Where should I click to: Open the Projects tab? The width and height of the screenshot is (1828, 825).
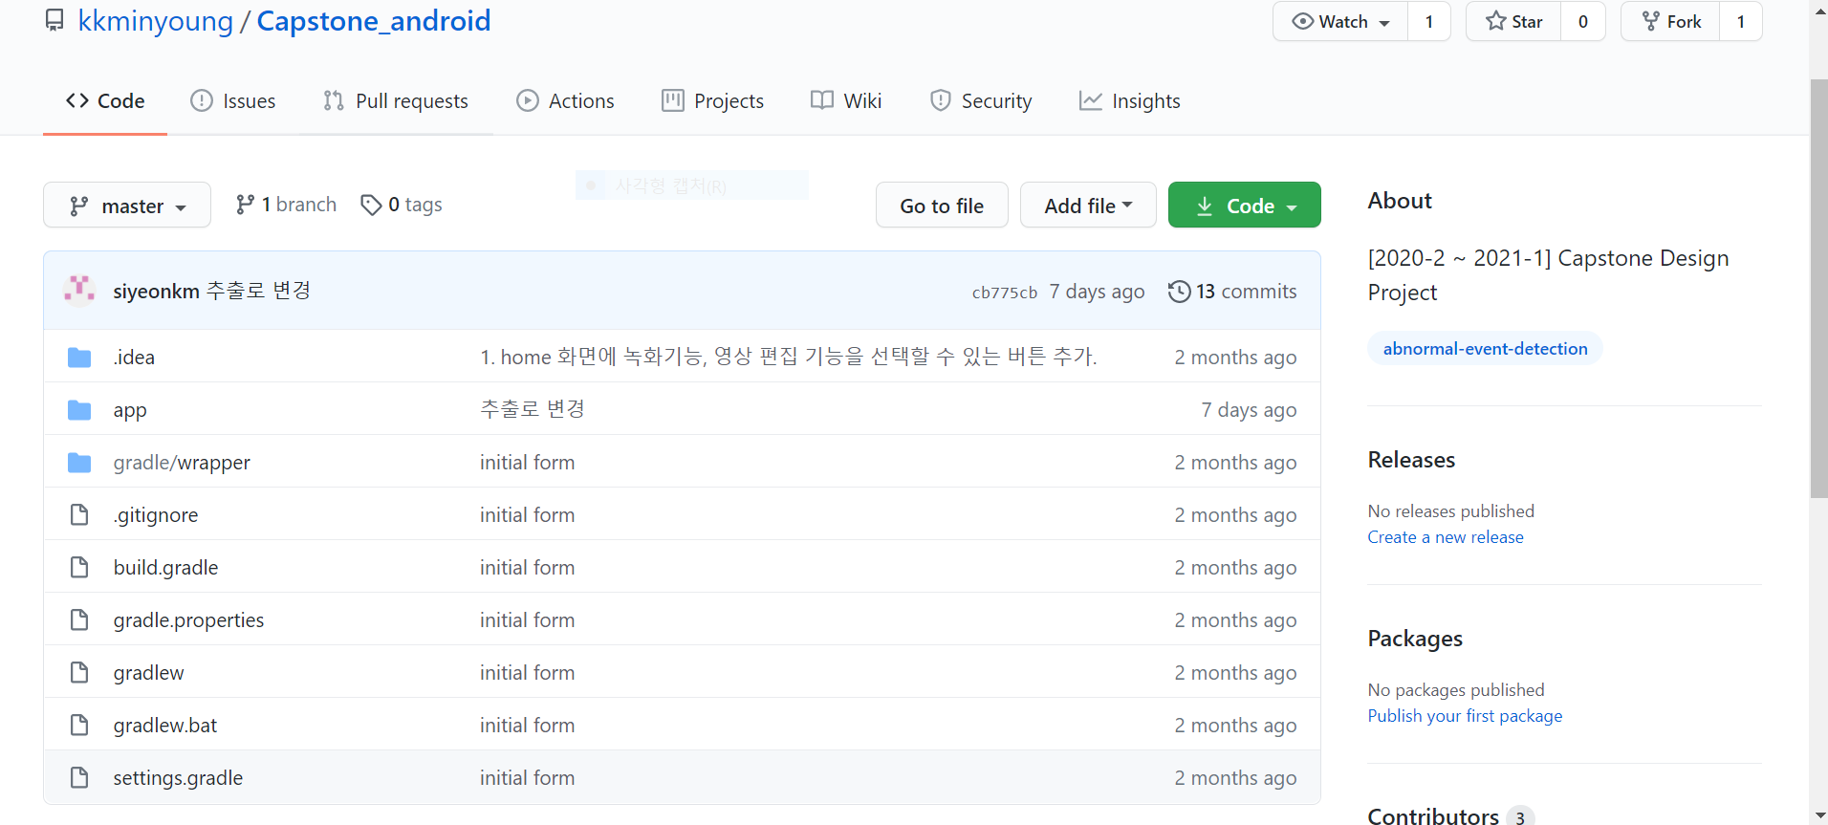click(x=712, y=100)
